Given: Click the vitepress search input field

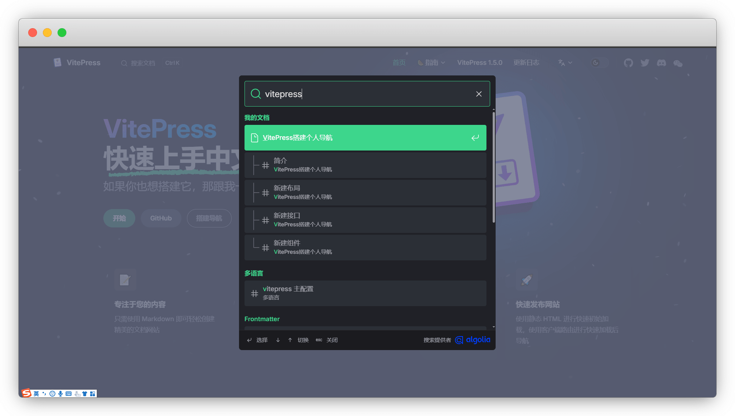Looking at the screenshot, I should click(367, 94).
